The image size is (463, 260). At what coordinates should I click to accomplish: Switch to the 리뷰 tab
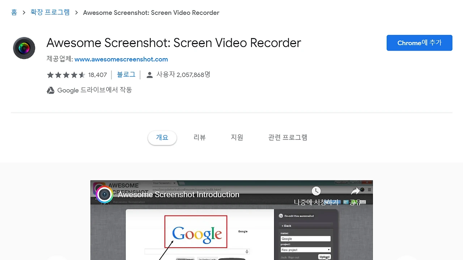200,137
